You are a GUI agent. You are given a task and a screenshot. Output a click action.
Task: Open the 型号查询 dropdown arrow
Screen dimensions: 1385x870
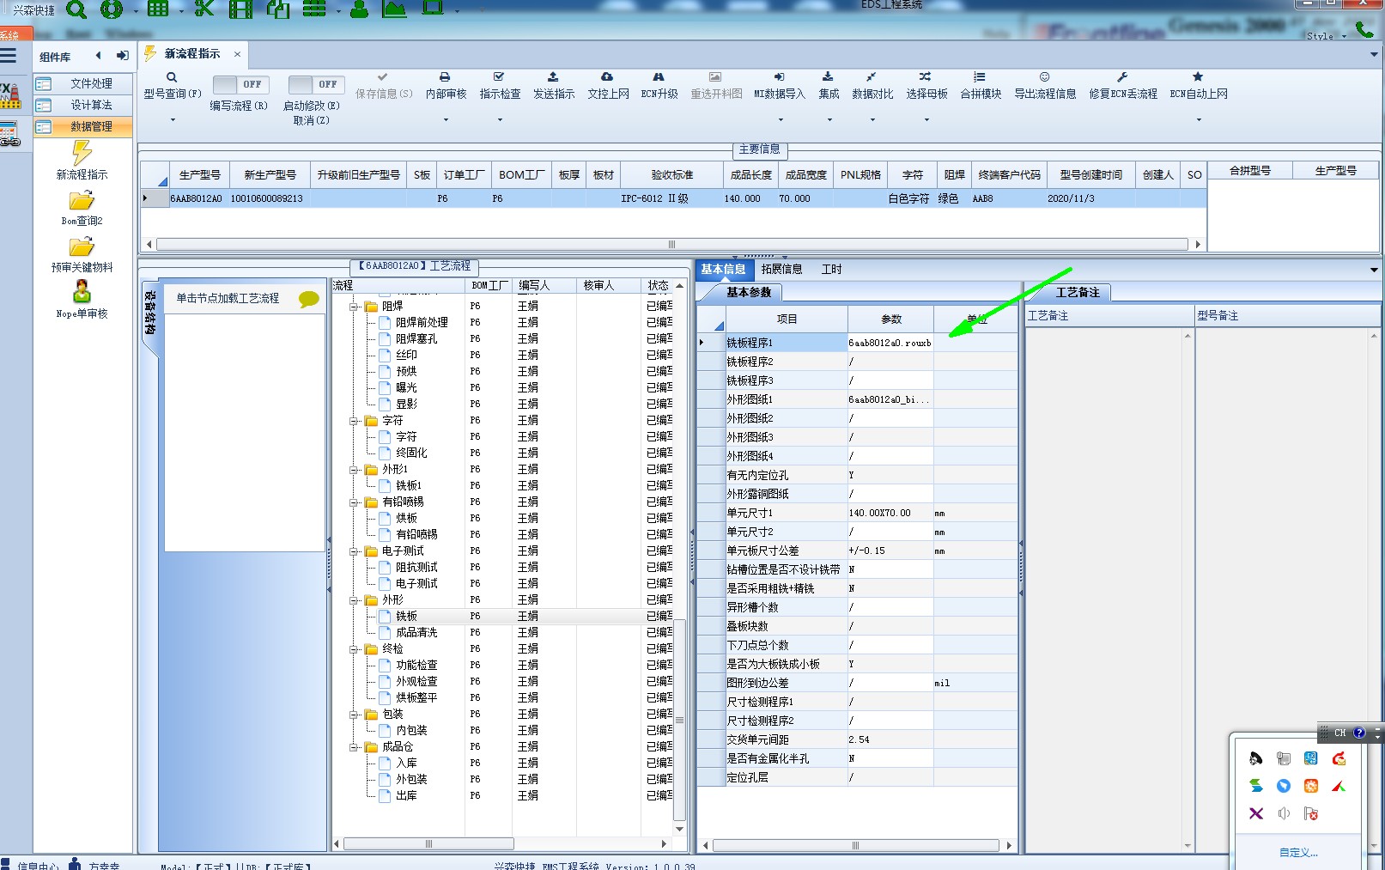pyautogui.click(x=172, y=120)
